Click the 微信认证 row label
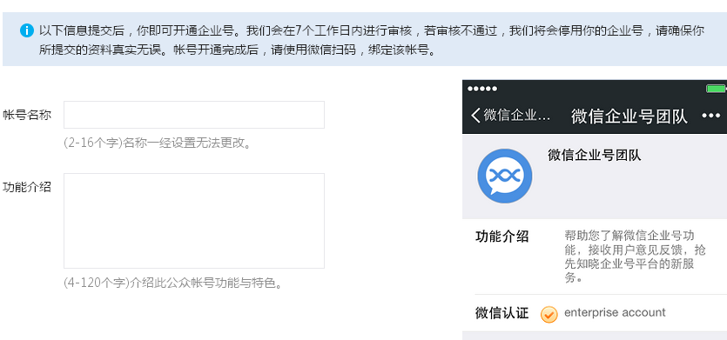Screen dimensions: 727x340 pos(502,313)
